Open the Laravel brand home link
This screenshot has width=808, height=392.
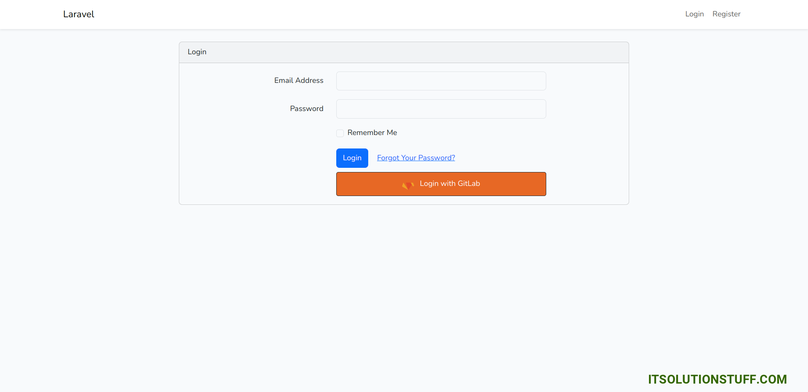point(79,14)
